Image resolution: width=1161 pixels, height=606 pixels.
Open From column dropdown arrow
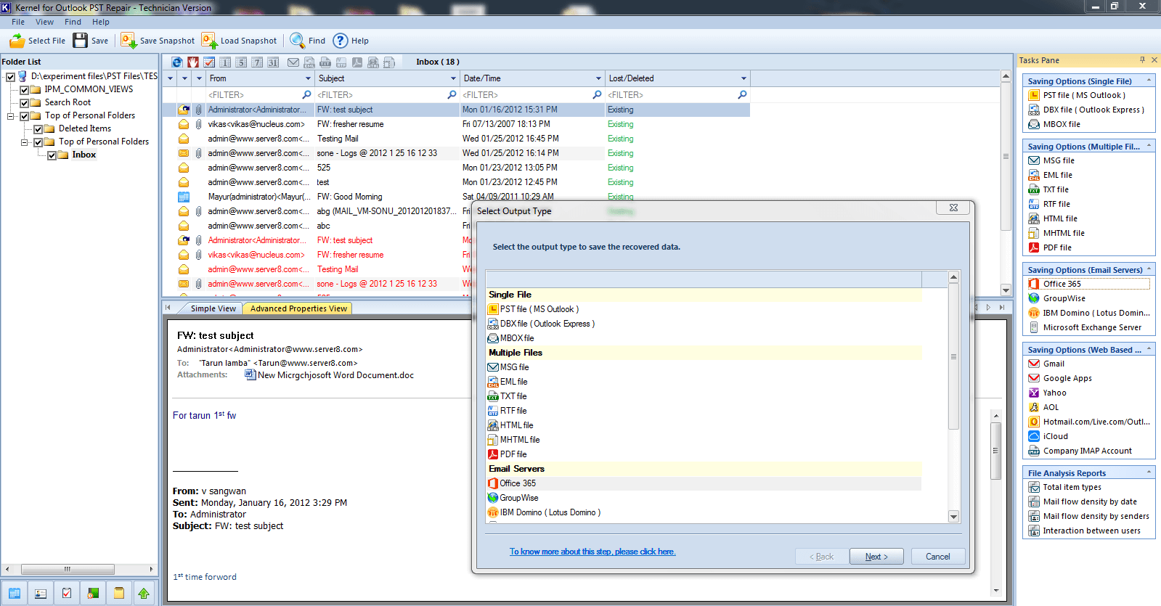(308, 78)
